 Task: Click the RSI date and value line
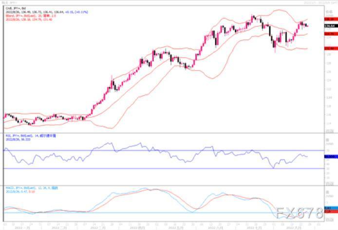click(x=18, y=139)
